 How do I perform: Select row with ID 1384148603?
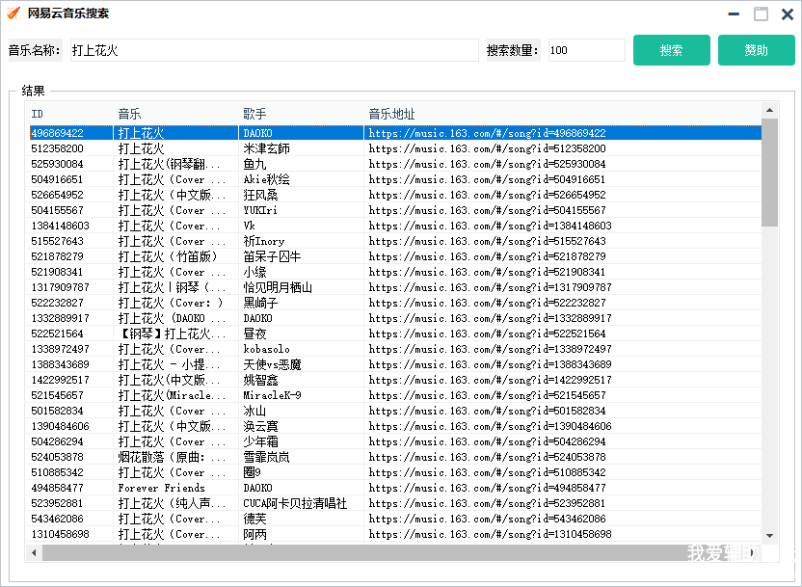[395, 226]
